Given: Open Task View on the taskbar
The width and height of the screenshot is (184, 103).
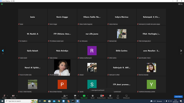Looking at the screenshot, I should [x=40, y=101].
